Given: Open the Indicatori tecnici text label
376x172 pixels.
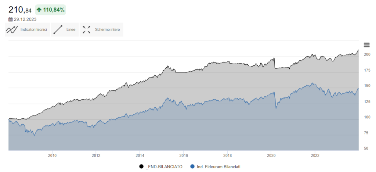Looking at the screenshot, I should (x=34, y=30).
